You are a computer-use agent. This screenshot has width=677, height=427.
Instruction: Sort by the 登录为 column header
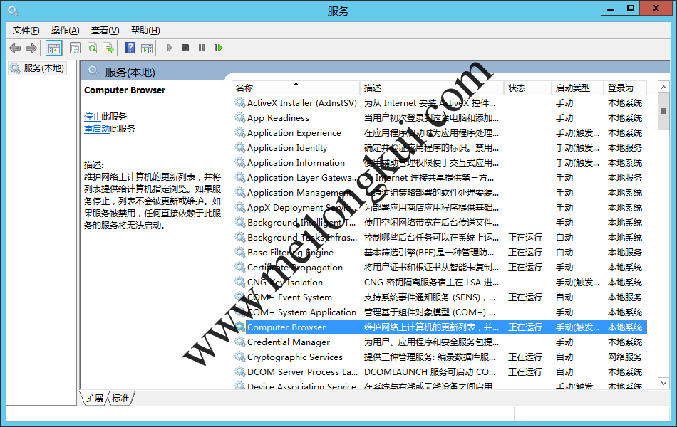pos(625,88)
